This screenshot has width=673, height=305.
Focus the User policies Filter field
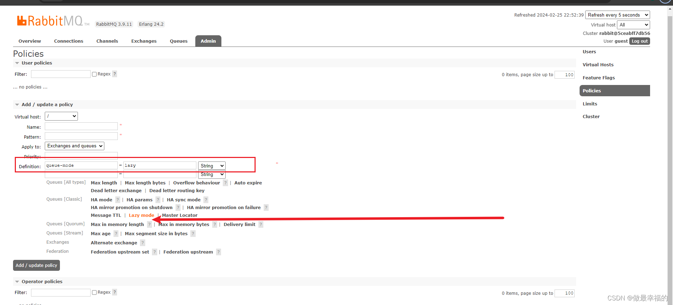(61, 74)
